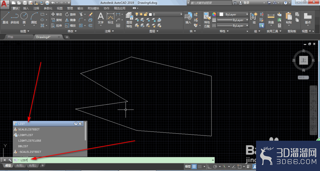Open the Manage (管理) ribbon tab
320x171 pixels.
(x=70, y=8)
